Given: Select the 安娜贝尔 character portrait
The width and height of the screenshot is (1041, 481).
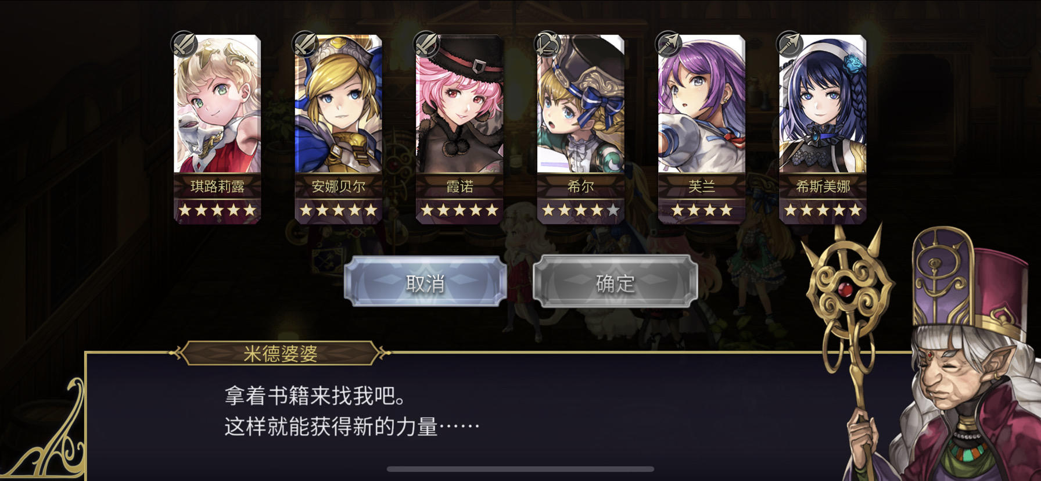Looking at the screenshot, I should coord(338,105).
